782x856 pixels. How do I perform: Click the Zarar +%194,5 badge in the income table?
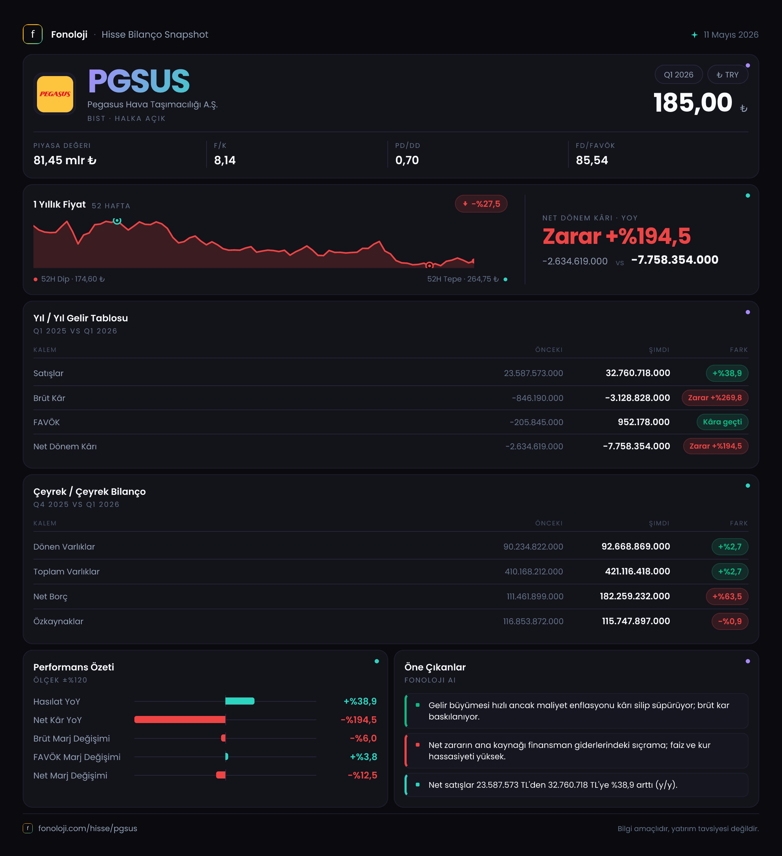(715, 446)
